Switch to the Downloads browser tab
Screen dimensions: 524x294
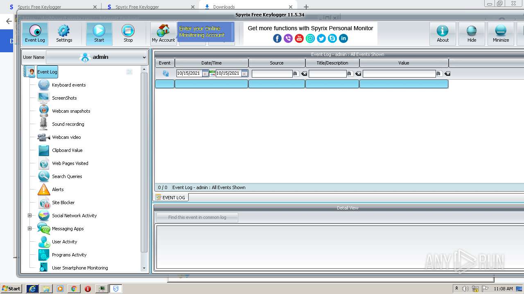point(247,7)
